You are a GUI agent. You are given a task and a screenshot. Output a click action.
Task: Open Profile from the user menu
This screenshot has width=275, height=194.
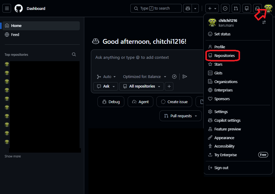[238, 47]
